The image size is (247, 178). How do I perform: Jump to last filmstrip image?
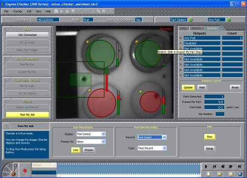tap(240, 166)
